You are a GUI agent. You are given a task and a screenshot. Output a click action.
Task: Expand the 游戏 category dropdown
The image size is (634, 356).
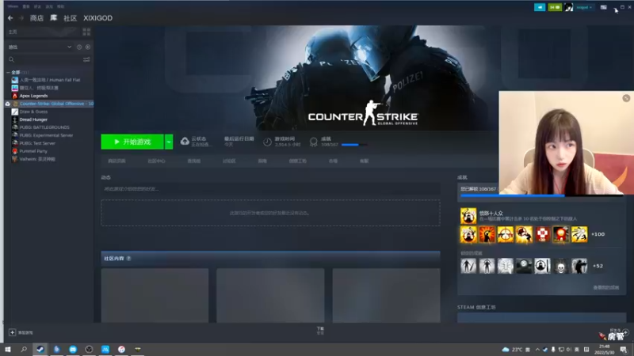tap(69, 47)
